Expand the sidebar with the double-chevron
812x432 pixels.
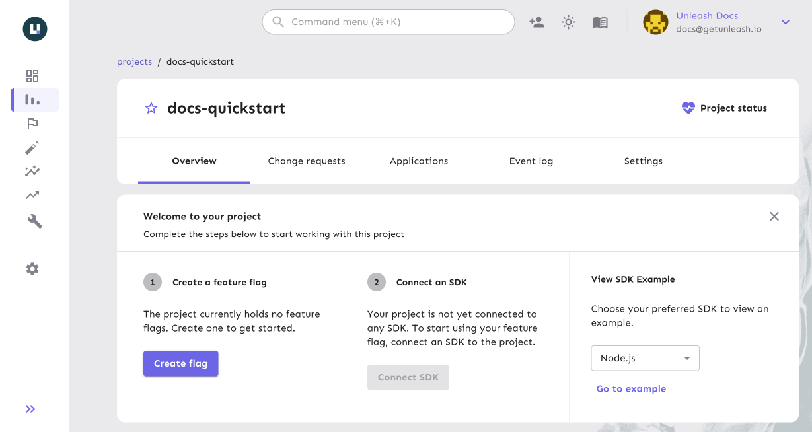pyautogui.click(x=30, y=409)
